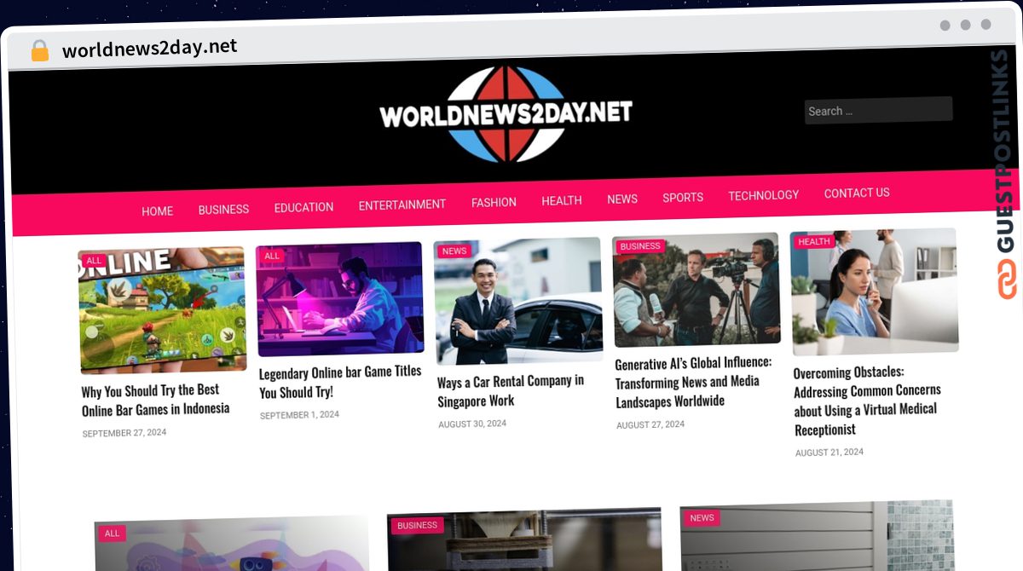This screenshot has height=571, width=1023.
Task: Open the Online Bar Games in Indonesia thumbnail
Action: pos(163,310)
